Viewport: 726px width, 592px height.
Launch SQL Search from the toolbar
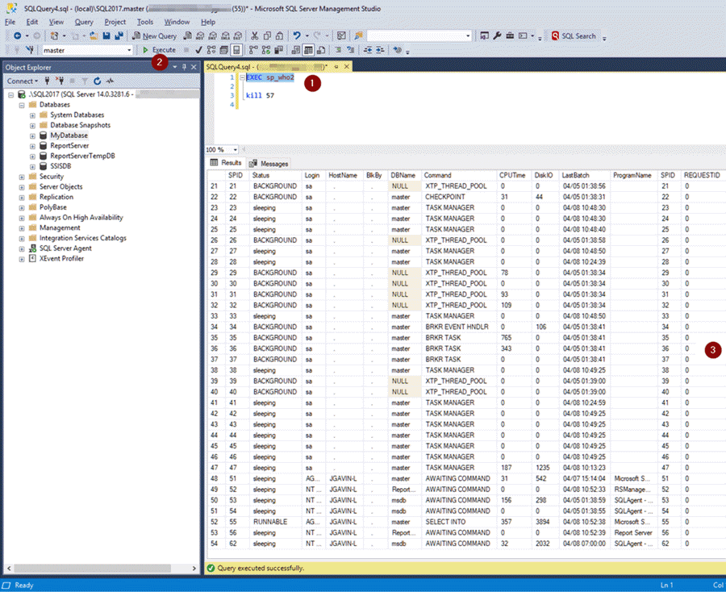(x=574, y=35)
